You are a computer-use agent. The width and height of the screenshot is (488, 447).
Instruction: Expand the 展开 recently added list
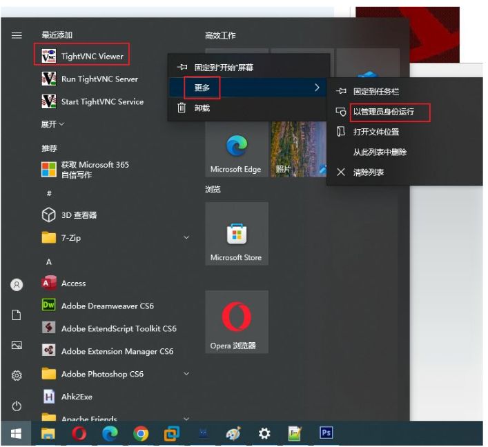pos(53,124)
